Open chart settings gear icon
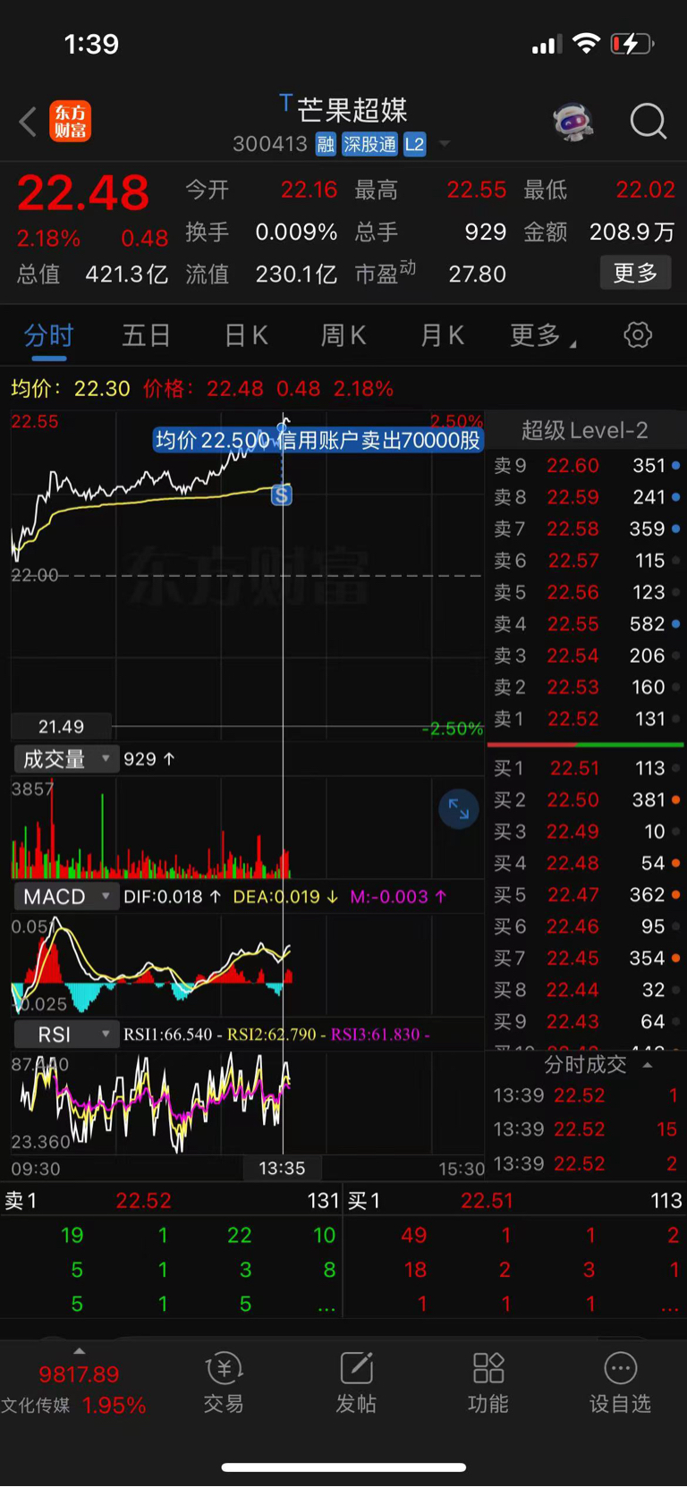 638,335
